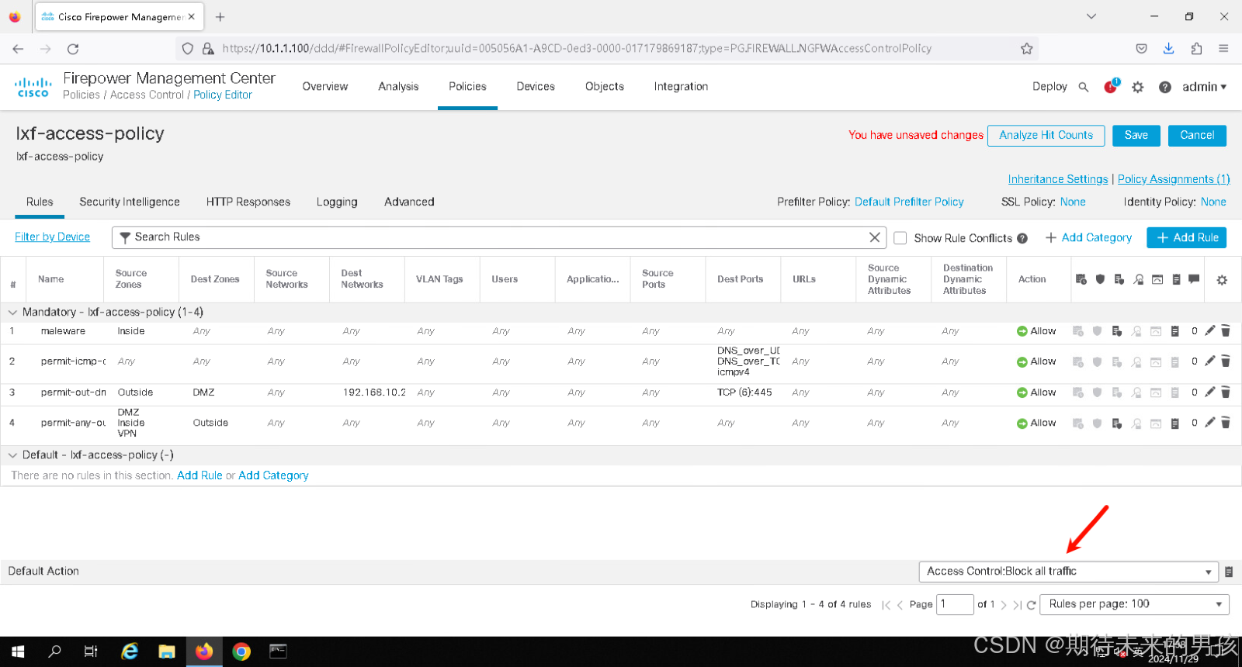Open the Analysis menu
The height and width of the screenshot is (667, 1242).
pyautogui.click(x=398, y=87)
